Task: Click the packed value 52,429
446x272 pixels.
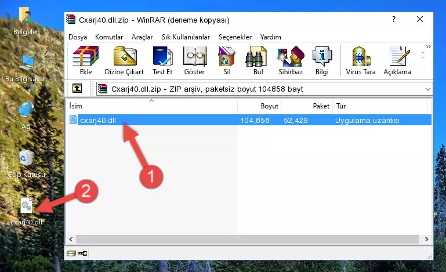Action: [x=296, y=121]
